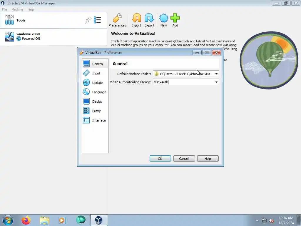Image resolution: width=301 pixels, height=226 pixels.
Task: Close the Preferences dialog window
Action: point(216,53)
